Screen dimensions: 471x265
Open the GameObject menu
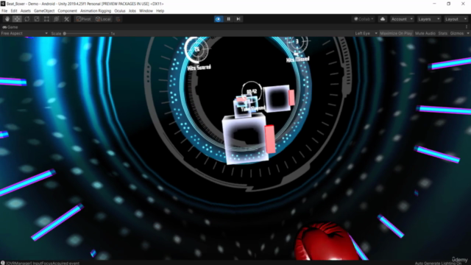(44, 11)
